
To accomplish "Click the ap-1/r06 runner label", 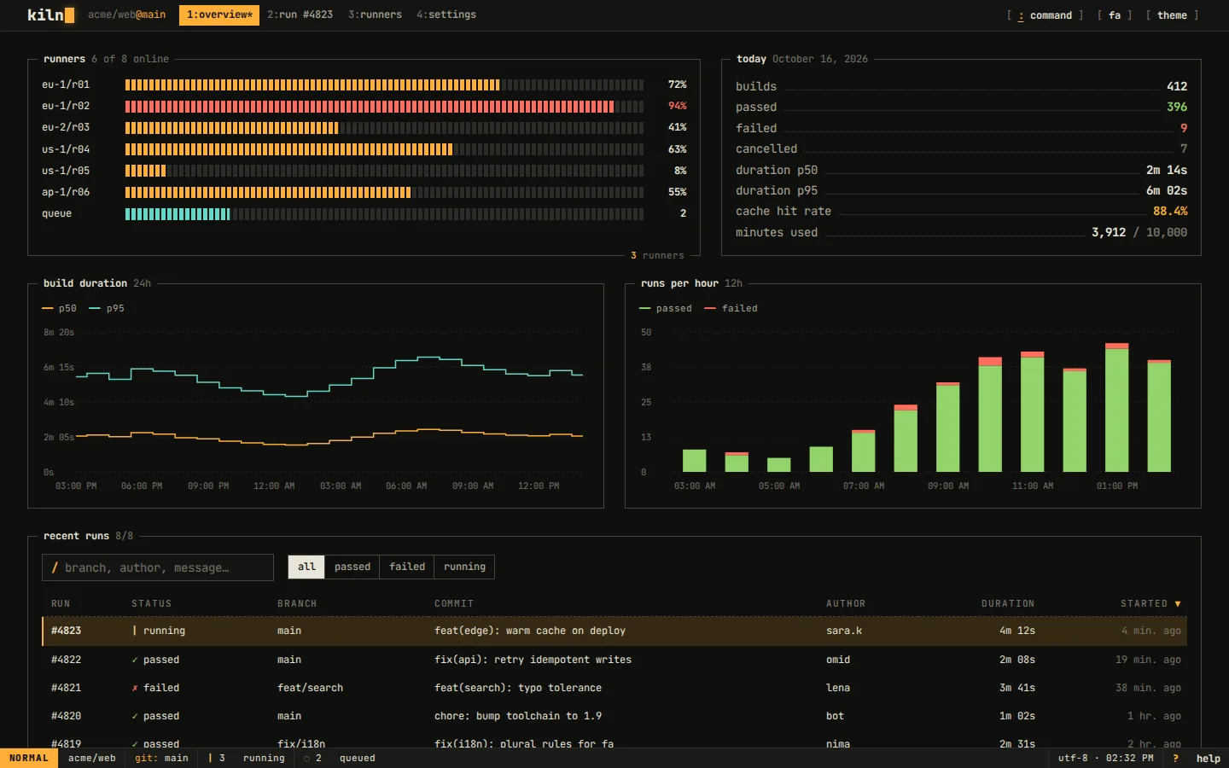I will pos(66,192).
